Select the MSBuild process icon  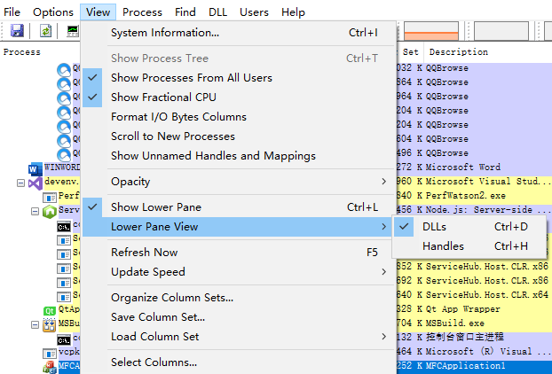pyautogui.click(x=50, y=324)
